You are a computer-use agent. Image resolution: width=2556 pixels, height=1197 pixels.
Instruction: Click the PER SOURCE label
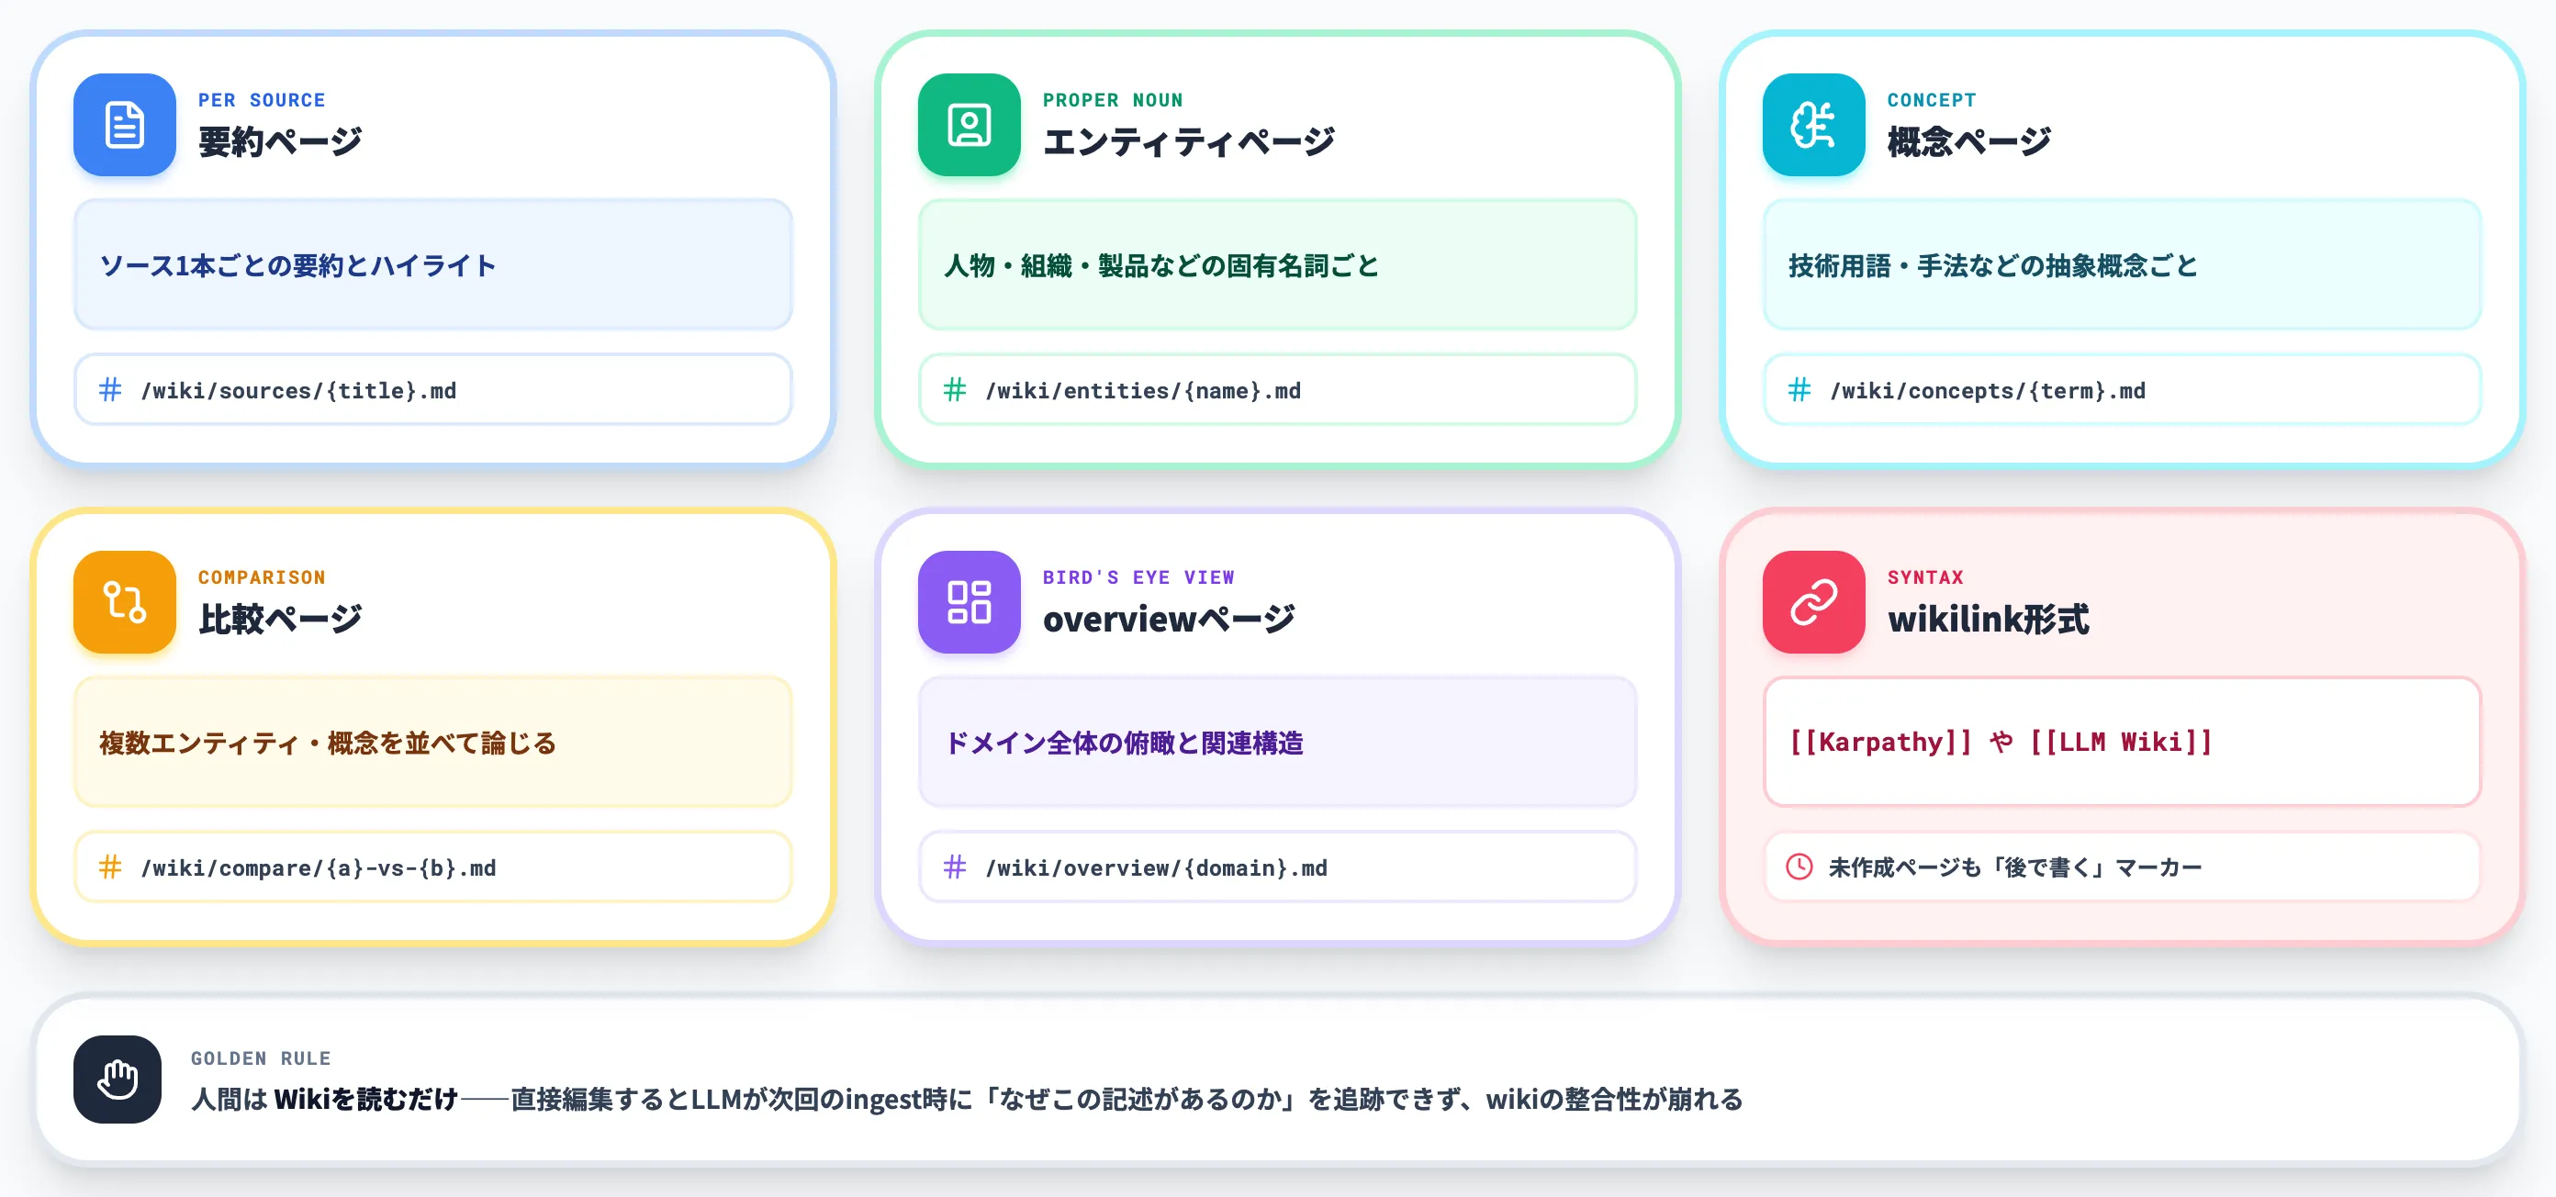(262, 100)
